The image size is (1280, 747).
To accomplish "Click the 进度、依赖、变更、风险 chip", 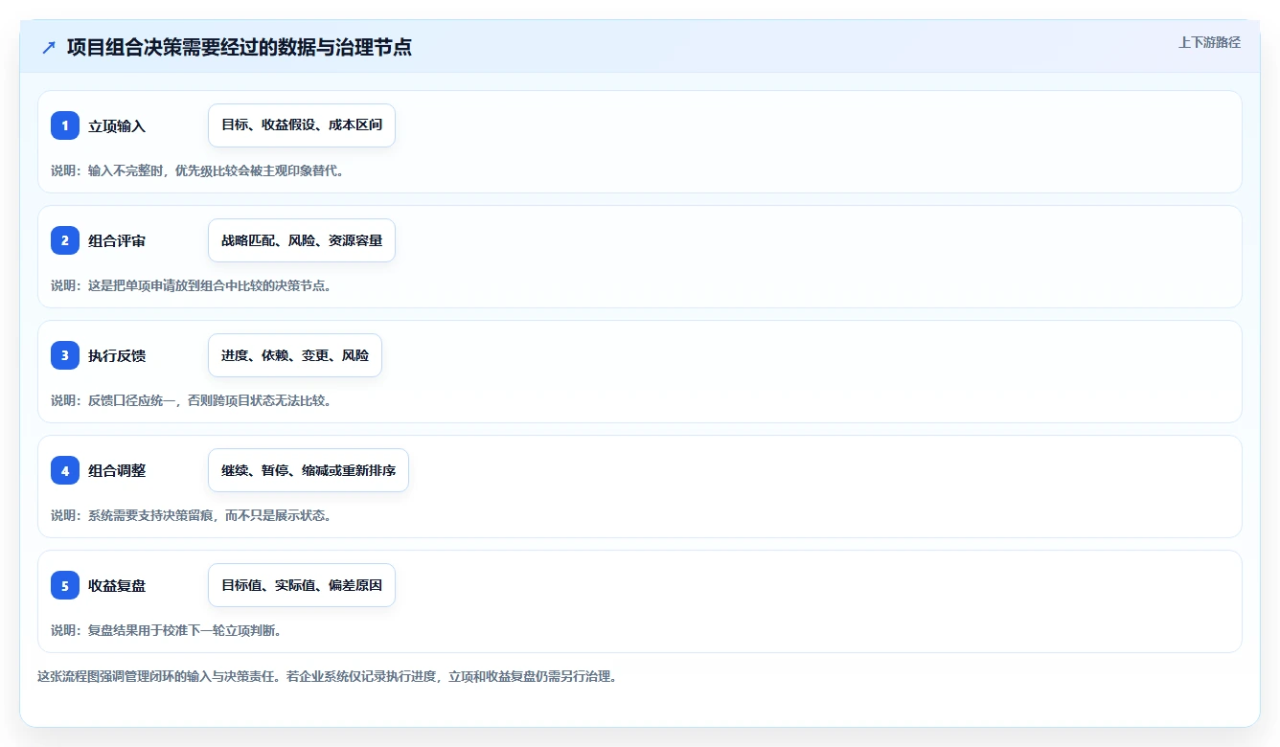I will tap(295, 355).
